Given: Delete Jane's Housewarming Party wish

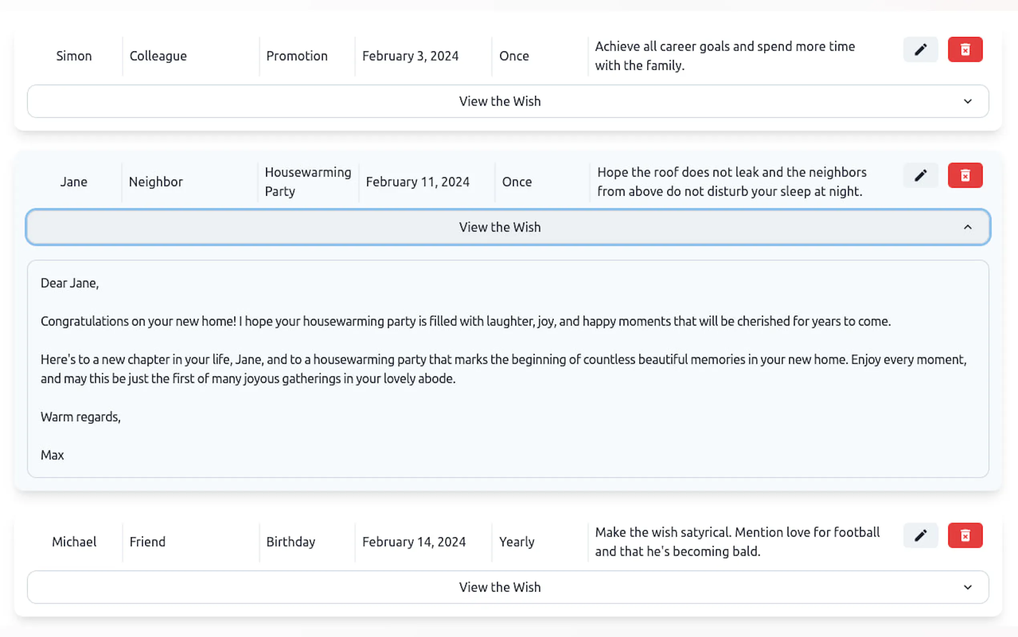Looking at the screenshot, I should [965, 175].
